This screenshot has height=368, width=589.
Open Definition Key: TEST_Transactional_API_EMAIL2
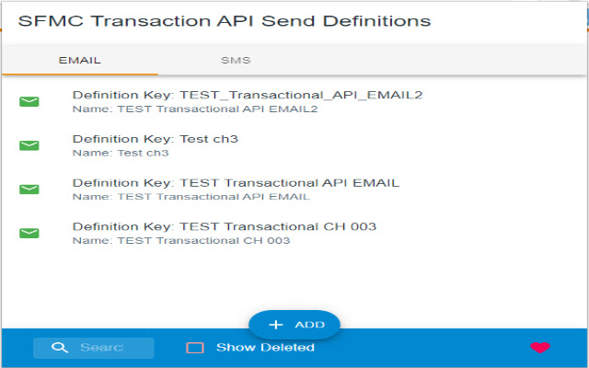pos(248,95)
